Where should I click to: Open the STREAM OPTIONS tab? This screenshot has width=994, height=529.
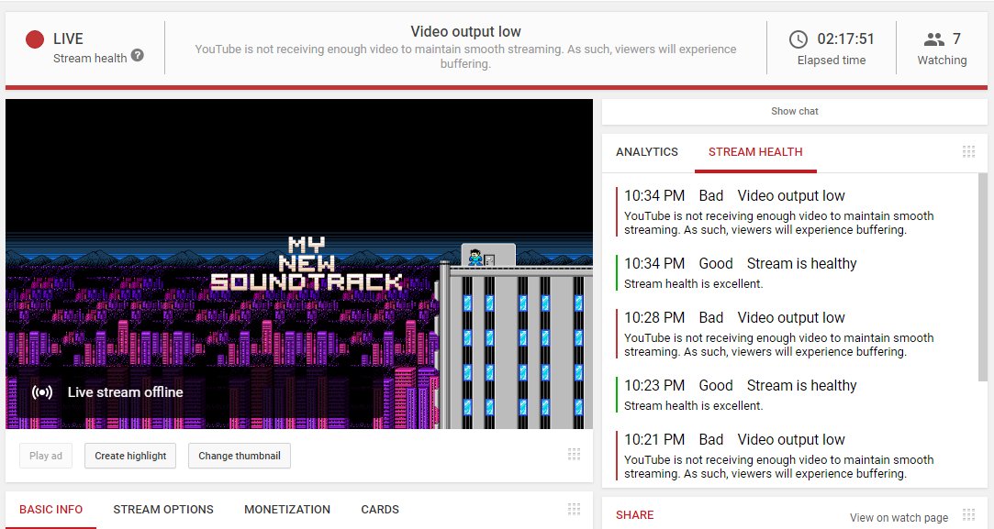tap(163, 510)
